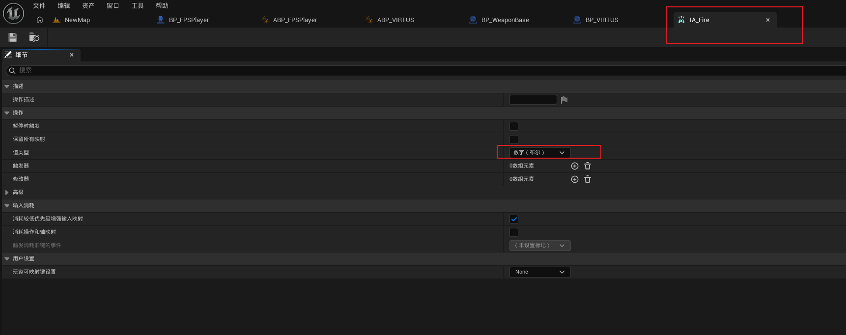Viewport: 846px width, 335px height.
Task: Browse to asset in Content Browser icon
Action: pos(34,37)
